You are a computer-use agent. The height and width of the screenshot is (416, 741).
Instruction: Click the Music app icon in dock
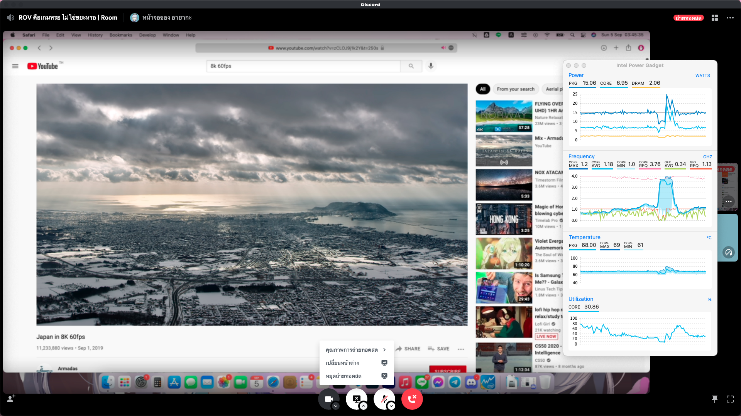(405, 382)
